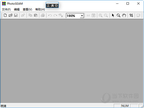Click the PhotoSEAM app icon in title bar
The height and width of the screenshot is (108, 144).
[x=4, y=3]
